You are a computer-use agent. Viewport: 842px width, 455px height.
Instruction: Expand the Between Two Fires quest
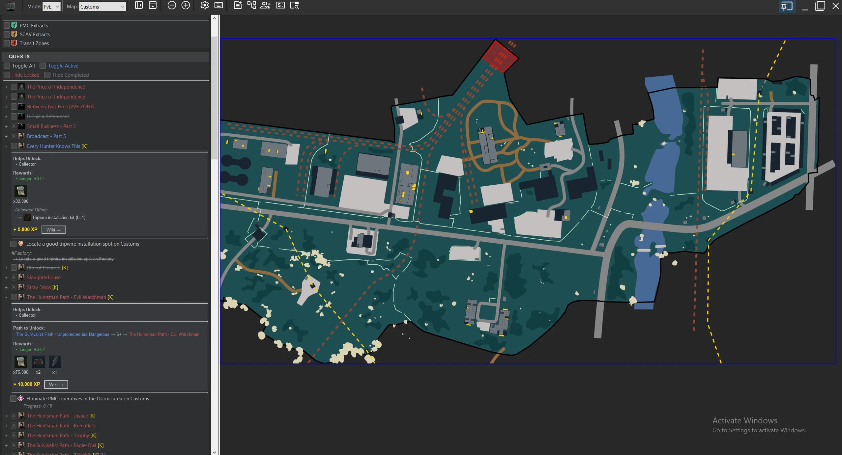pyautogui.click(x=6, y=107)
